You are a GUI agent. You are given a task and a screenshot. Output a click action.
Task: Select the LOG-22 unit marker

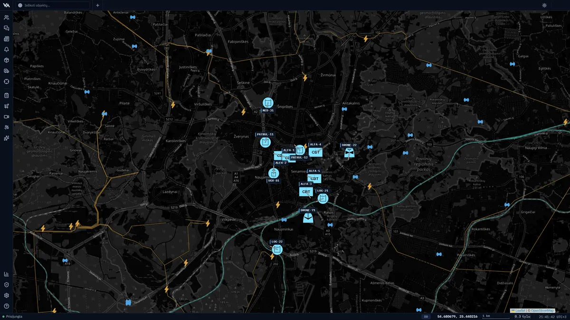277,249
